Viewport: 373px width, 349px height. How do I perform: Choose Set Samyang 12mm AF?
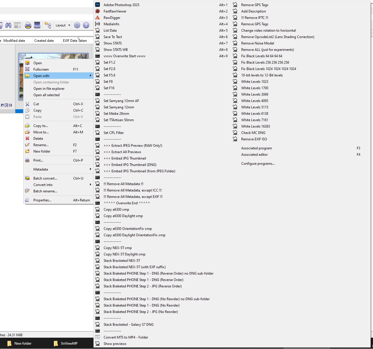click(162, 101)
